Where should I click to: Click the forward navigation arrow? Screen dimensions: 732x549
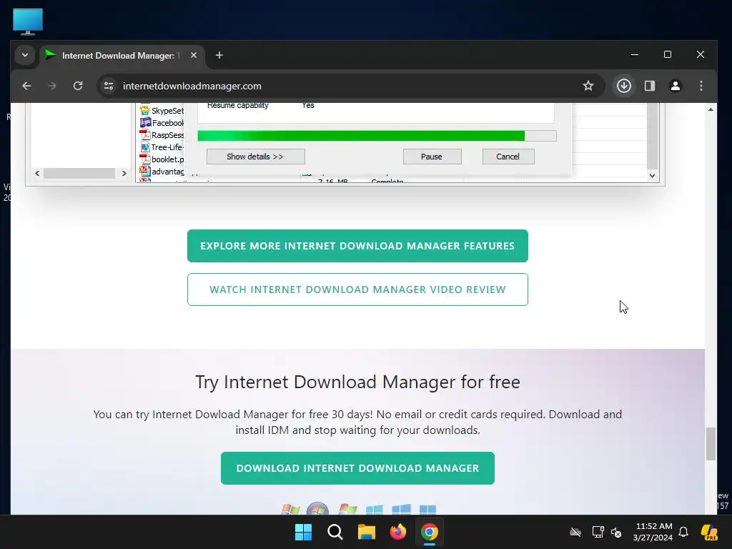[x=51, y=86]
